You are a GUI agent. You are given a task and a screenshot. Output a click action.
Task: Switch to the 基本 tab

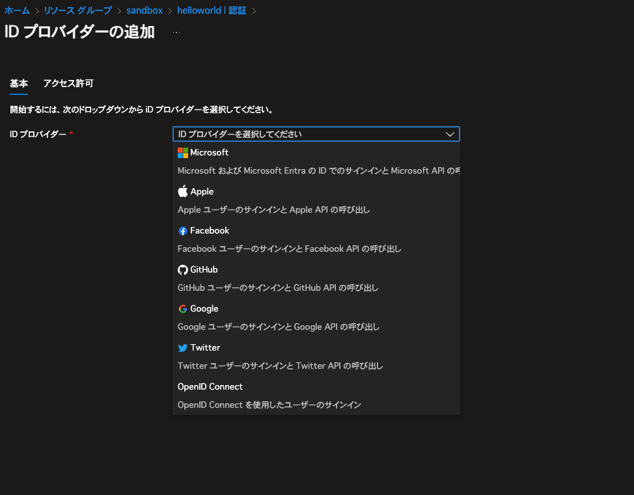(x=19, y=84)
